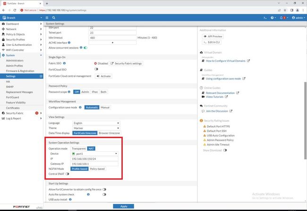The height and width of the screenshot is (211, 307).
Task: Select Admin password scope option
Action: tap(85, 92)
